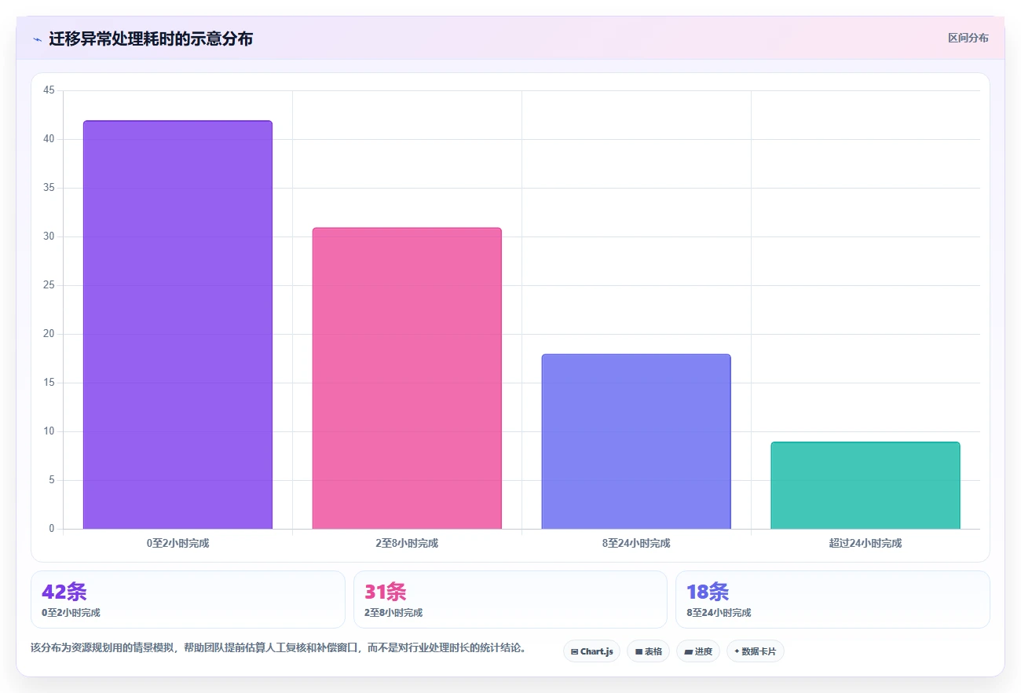Click the lightning icon beside the title
The image size is (1021, 693).
tap(37, 39)
